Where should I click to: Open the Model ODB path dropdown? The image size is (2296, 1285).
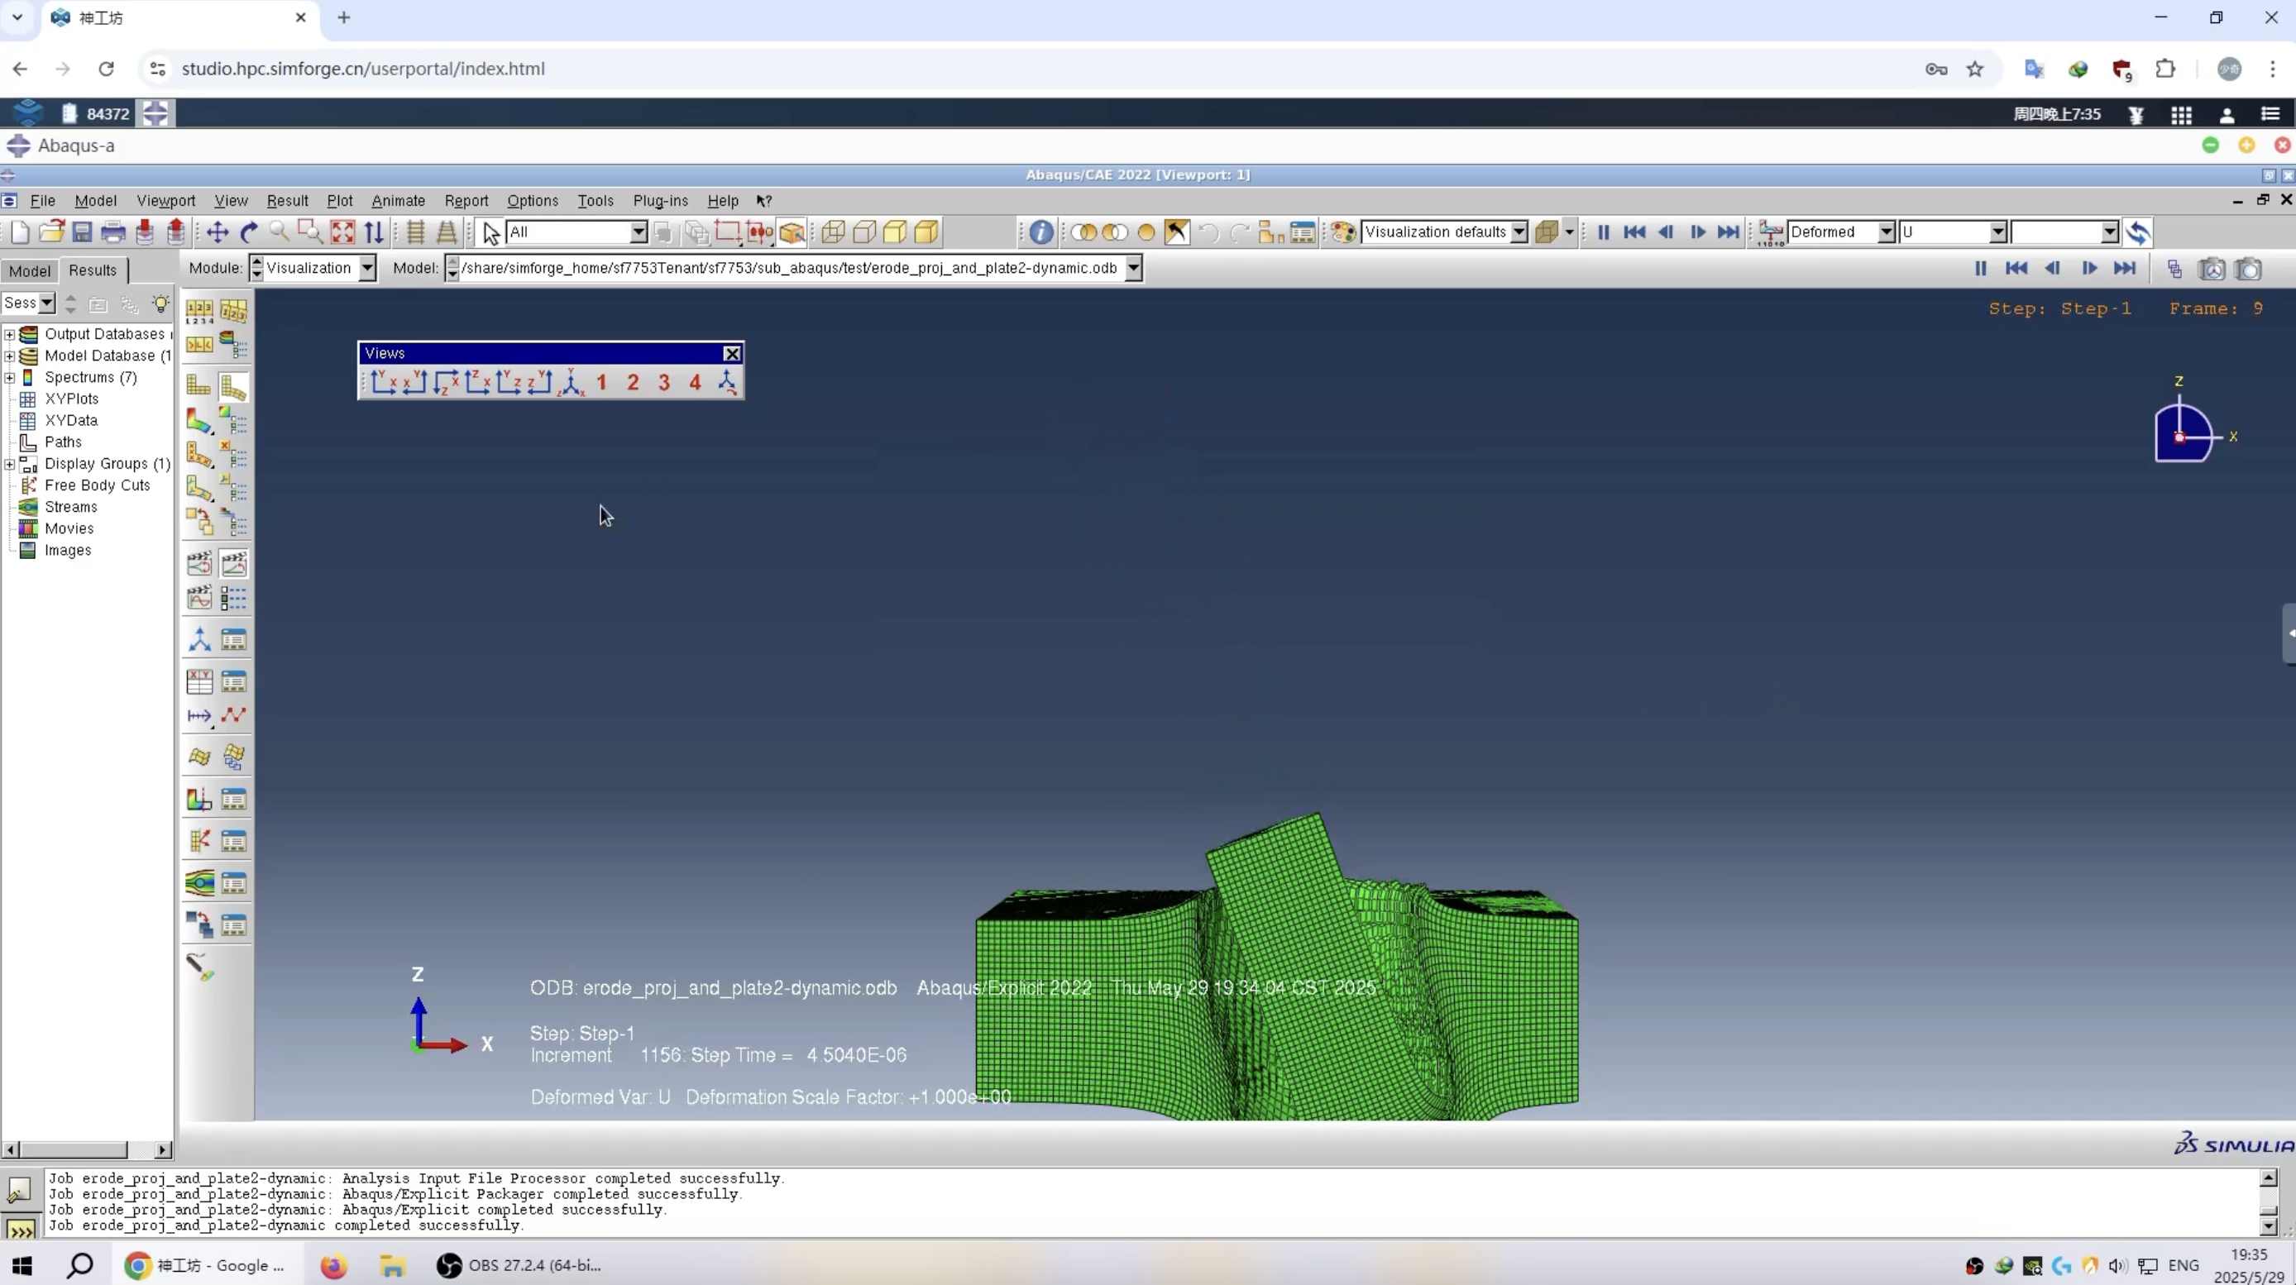point(1133,268)
